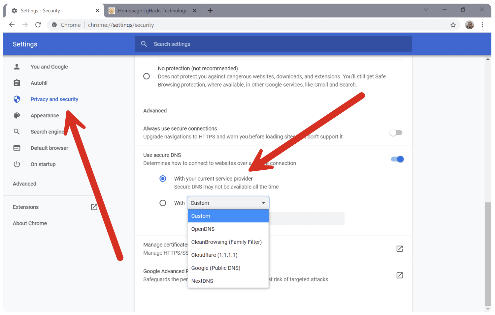Click the gHacks tab favicon
Image resolution: width=495 pixels, height=315 pixels.
point(112,11)
